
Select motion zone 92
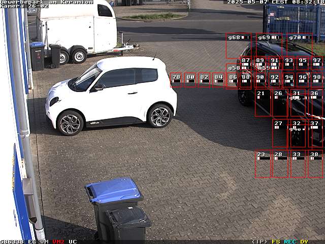pos(274,80)
